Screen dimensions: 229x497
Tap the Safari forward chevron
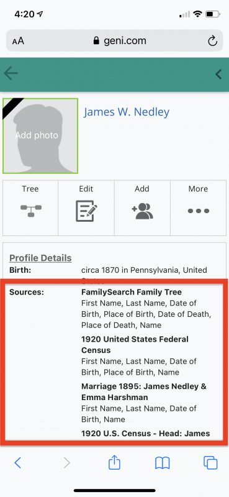67,463
